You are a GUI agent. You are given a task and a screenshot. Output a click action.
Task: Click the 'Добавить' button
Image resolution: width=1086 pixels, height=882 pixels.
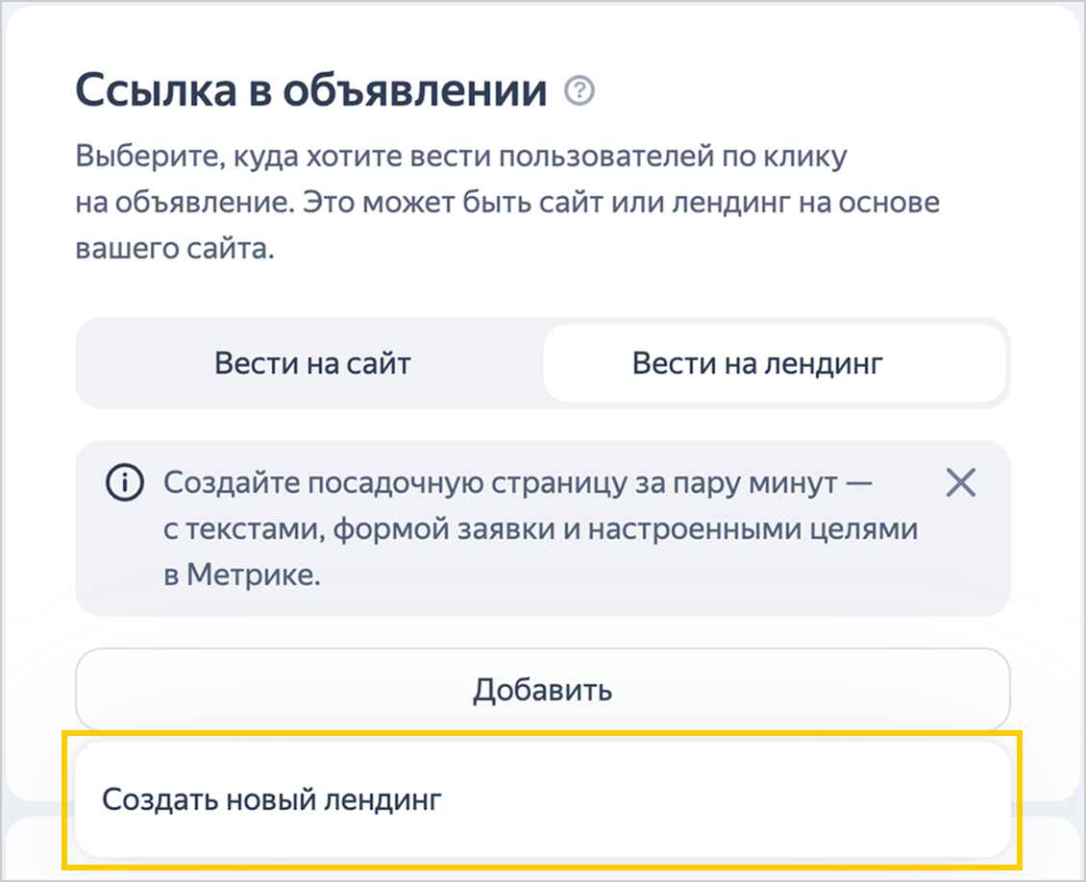[x=542, y=689]
